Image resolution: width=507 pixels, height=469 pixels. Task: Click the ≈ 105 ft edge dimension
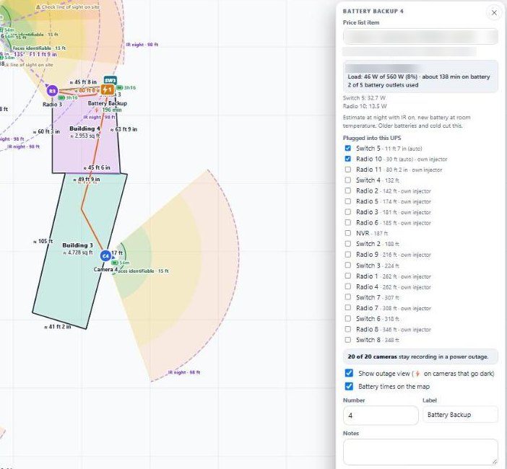43,241
